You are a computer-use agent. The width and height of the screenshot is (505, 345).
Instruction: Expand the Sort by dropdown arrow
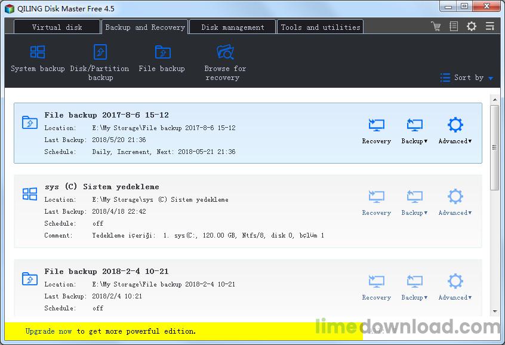[x=491, y=78]
